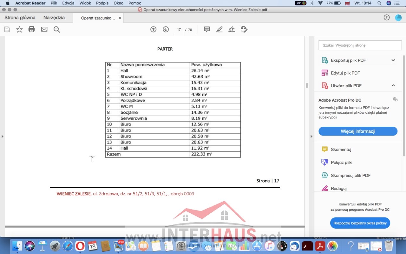Screen dimensions: 406x254
Task: Open the Widok menu
Action: 85,3
